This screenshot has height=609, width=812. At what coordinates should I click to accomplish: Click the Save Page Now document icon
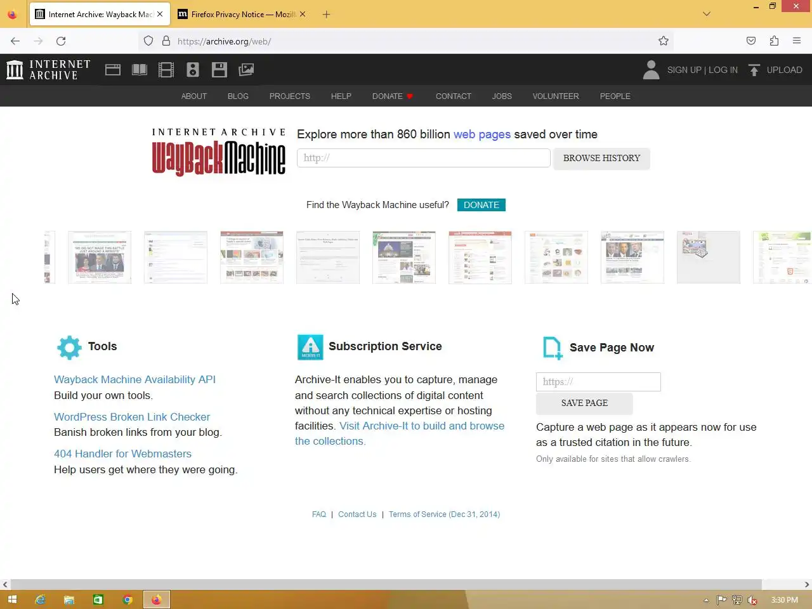[x=553, y=348]
